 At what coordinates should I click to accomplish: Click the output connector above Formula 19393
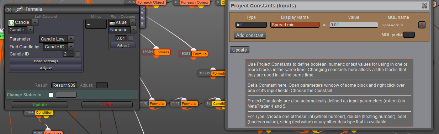pos(194,49)
